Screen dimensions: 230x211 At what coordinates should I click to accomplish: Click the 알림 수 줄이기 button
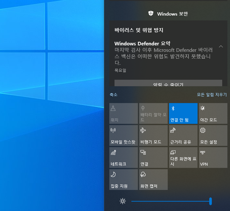(168, 83)
